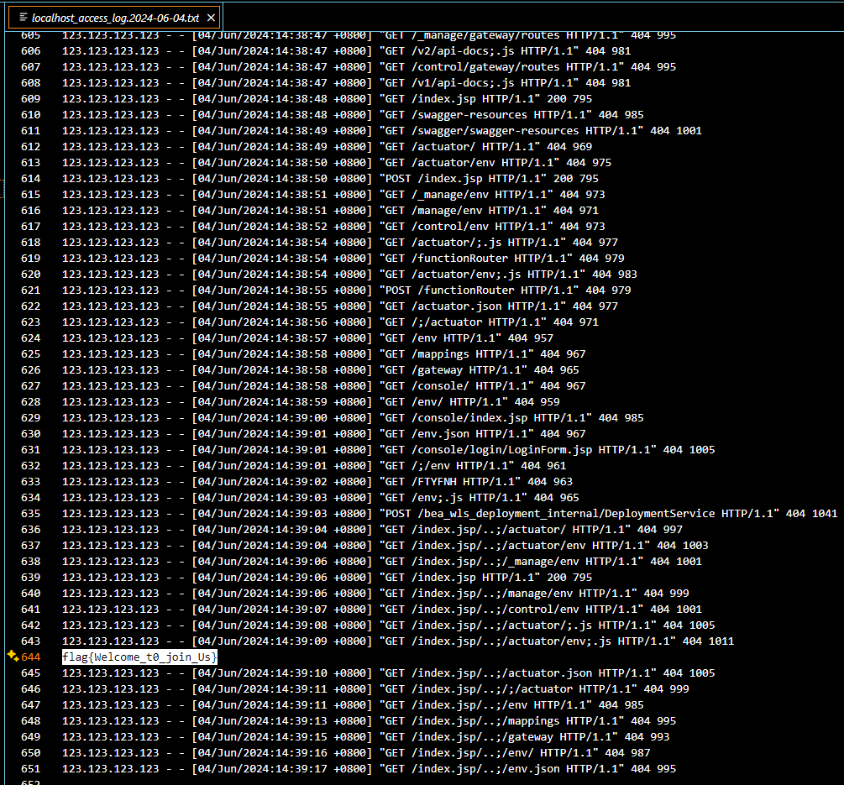Click the /swagger/swagger-resources request text
844x785 pixels.
point(495,131)
